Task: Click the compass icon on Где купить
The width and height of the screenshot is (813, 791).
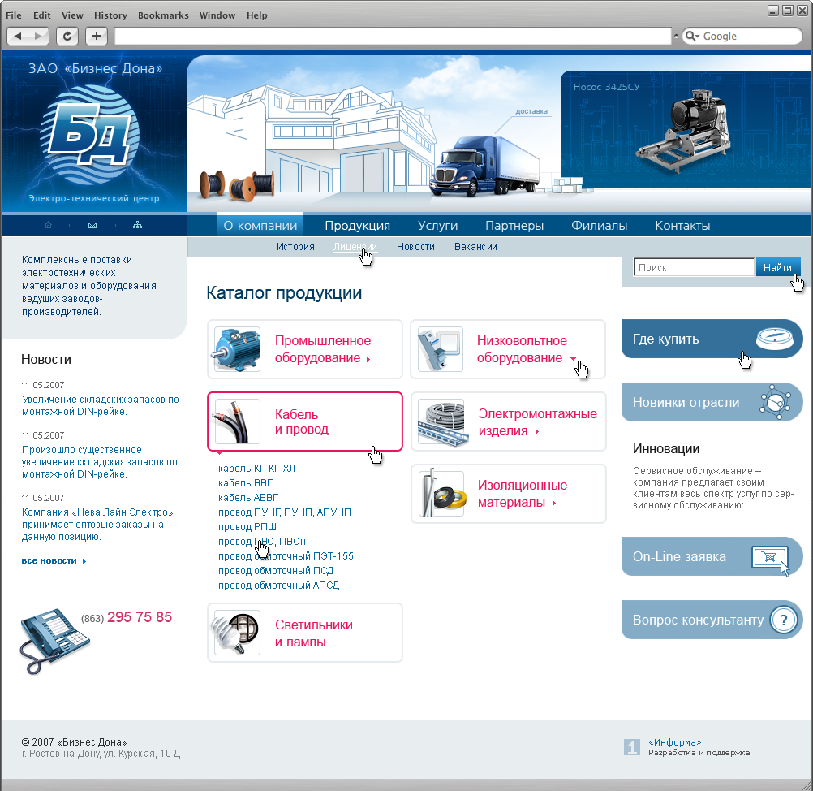Action: 775,339
